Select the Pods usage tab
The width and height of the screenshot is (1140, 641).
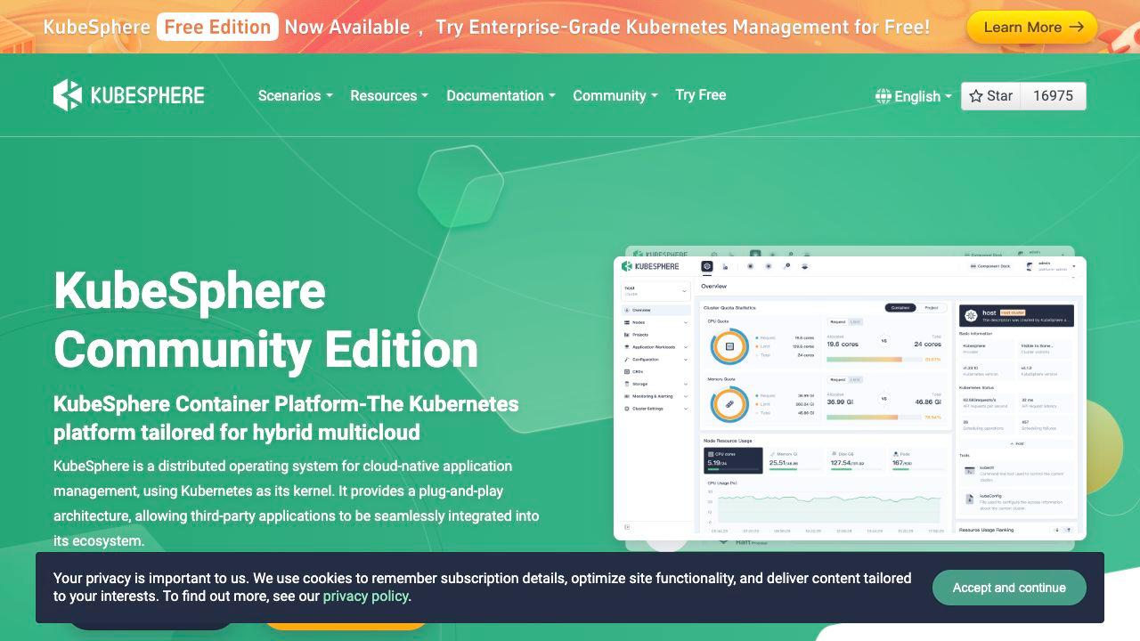tap(917, 460)
